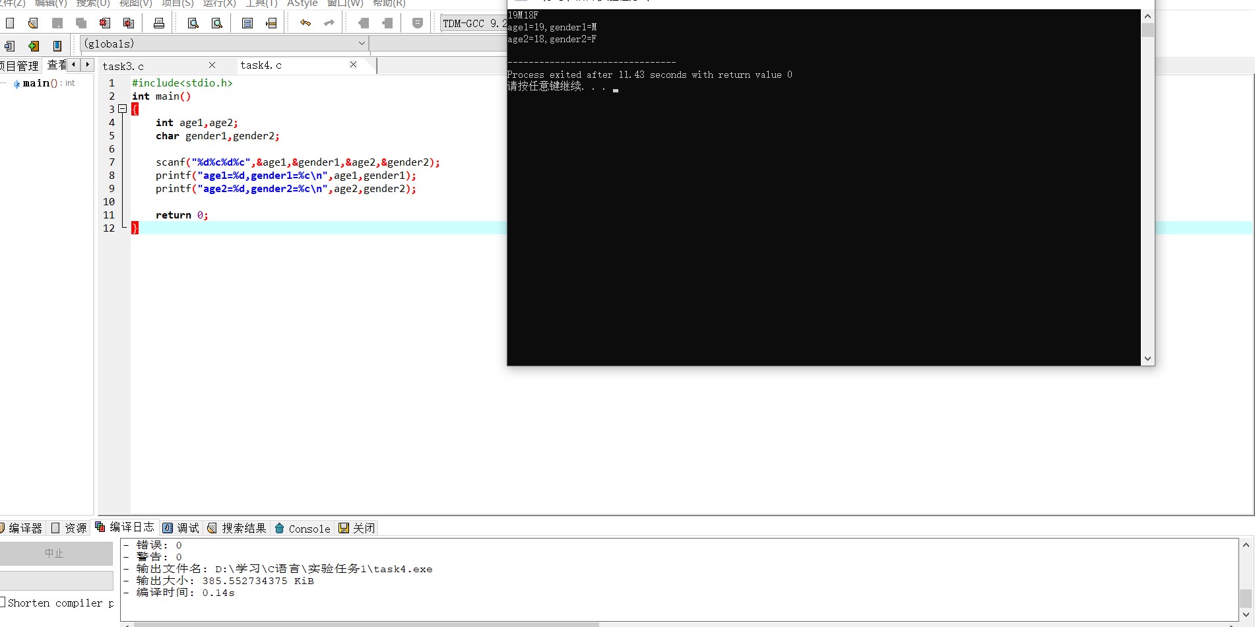Screen dimensions: 1255x627
Task: Create a new source file via toolbar
Action: click(10, 23)
